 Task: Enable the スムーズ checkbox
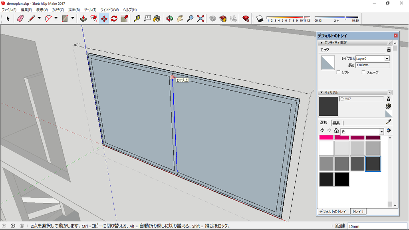[x=363, y=72]
